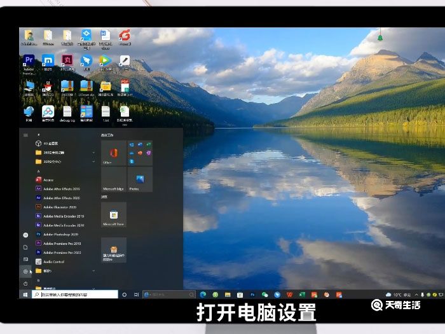Open the Microsoft Edge tile
The width and height of the screenshot is (445, 334).
[x=114, y=179]
